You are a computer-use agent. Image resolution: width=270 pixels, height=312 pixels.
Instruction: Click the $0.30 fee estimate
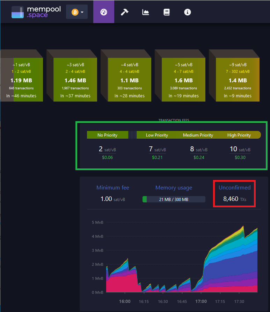[240, 157]
